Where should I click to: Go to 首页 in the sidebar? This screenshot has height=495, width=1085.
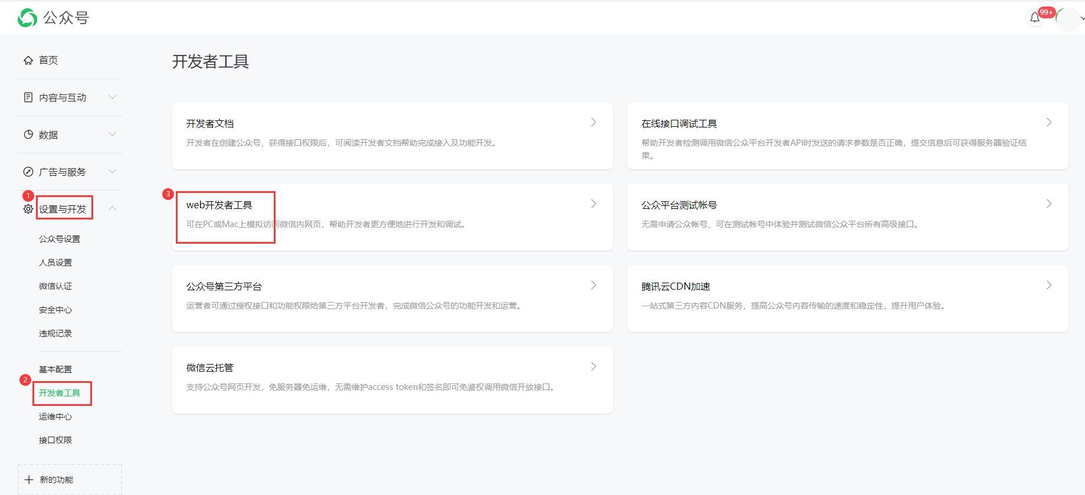pyautogui.click(x=48, y=60)
